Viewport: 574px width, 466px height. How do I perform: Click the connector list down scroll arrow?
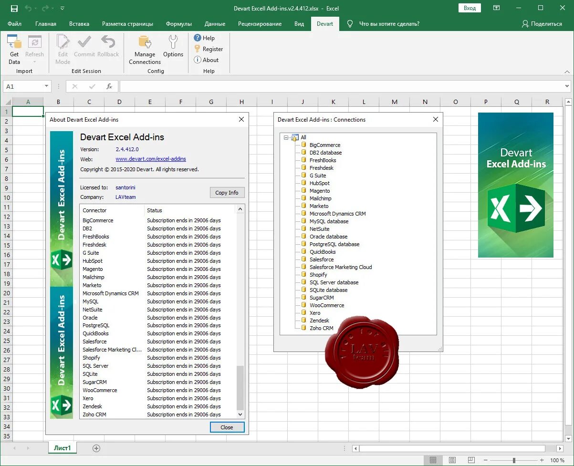[x=240, y=415]
